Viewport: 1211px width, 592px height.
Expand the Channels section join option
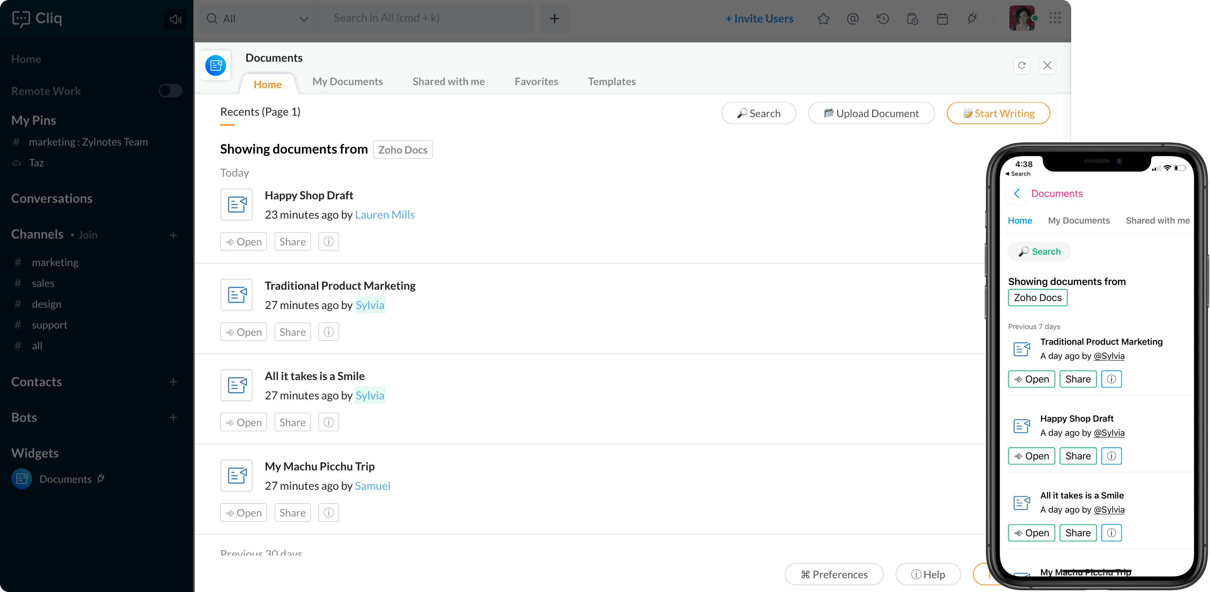coord(87,234)
